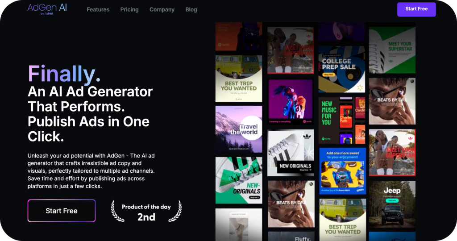457x241 pixels.
Task: Click the outlined Start Free hero button
Action: point(62,211)
